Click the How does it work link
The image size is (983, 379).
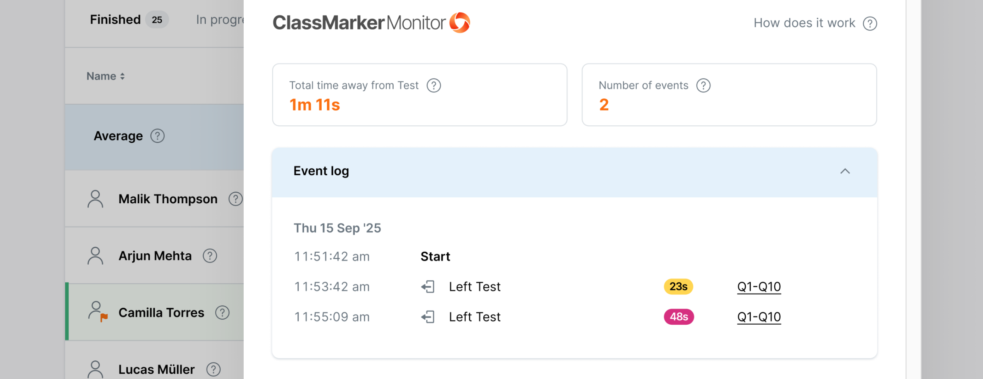pos(804,23)
